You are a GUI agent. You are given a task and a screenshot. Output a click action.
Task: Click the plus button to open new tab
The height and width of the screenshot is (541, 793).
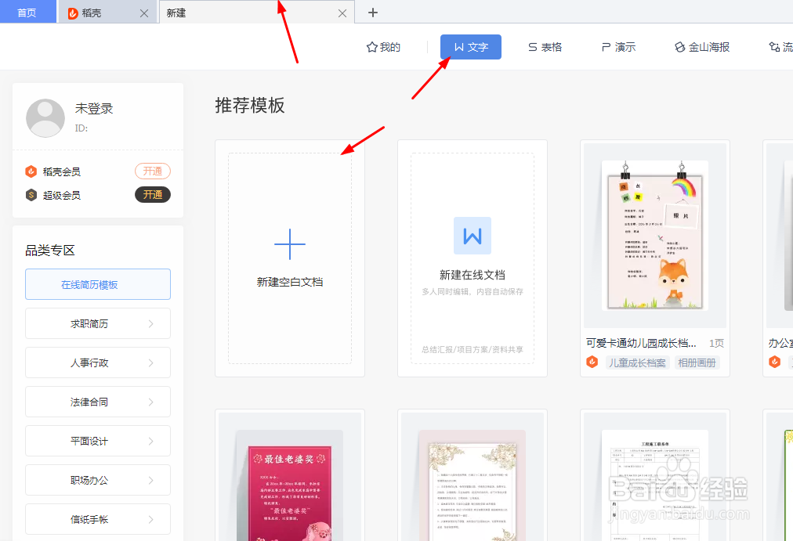372,12
